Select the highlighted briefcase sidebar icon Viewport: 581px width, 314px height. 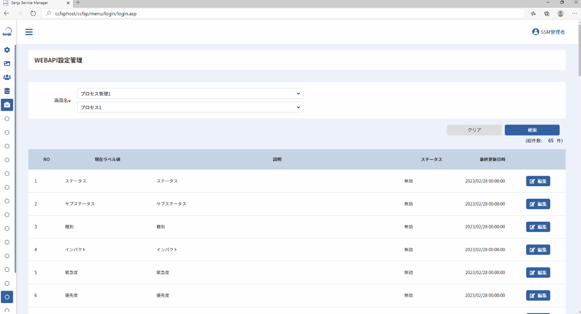click(7, 105)
